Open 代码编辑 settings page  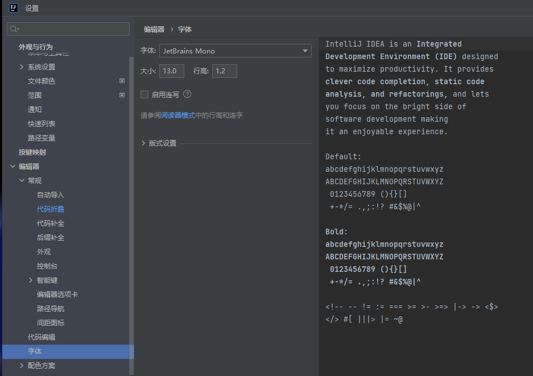pos(42,337)
